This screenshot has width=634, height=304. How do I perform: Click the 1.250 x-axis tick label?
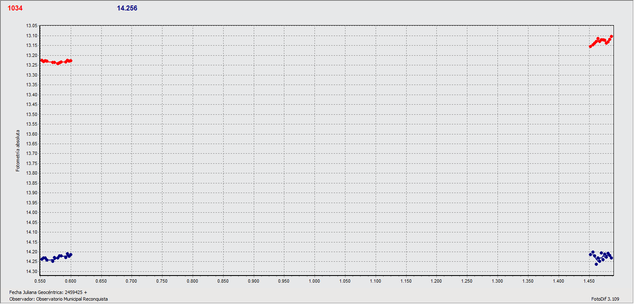click(467, 278)
